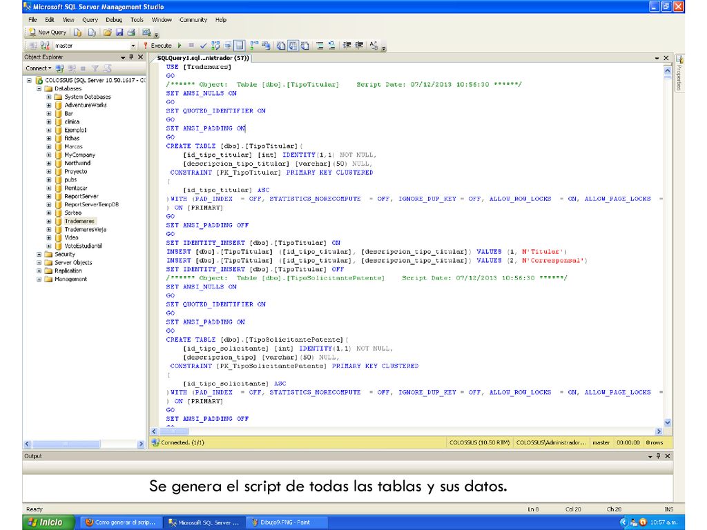This screenshot has width=707, height=530.
Task: Click the editor vertical scrollbar down arrow
Action: click(x=668, y=423)
